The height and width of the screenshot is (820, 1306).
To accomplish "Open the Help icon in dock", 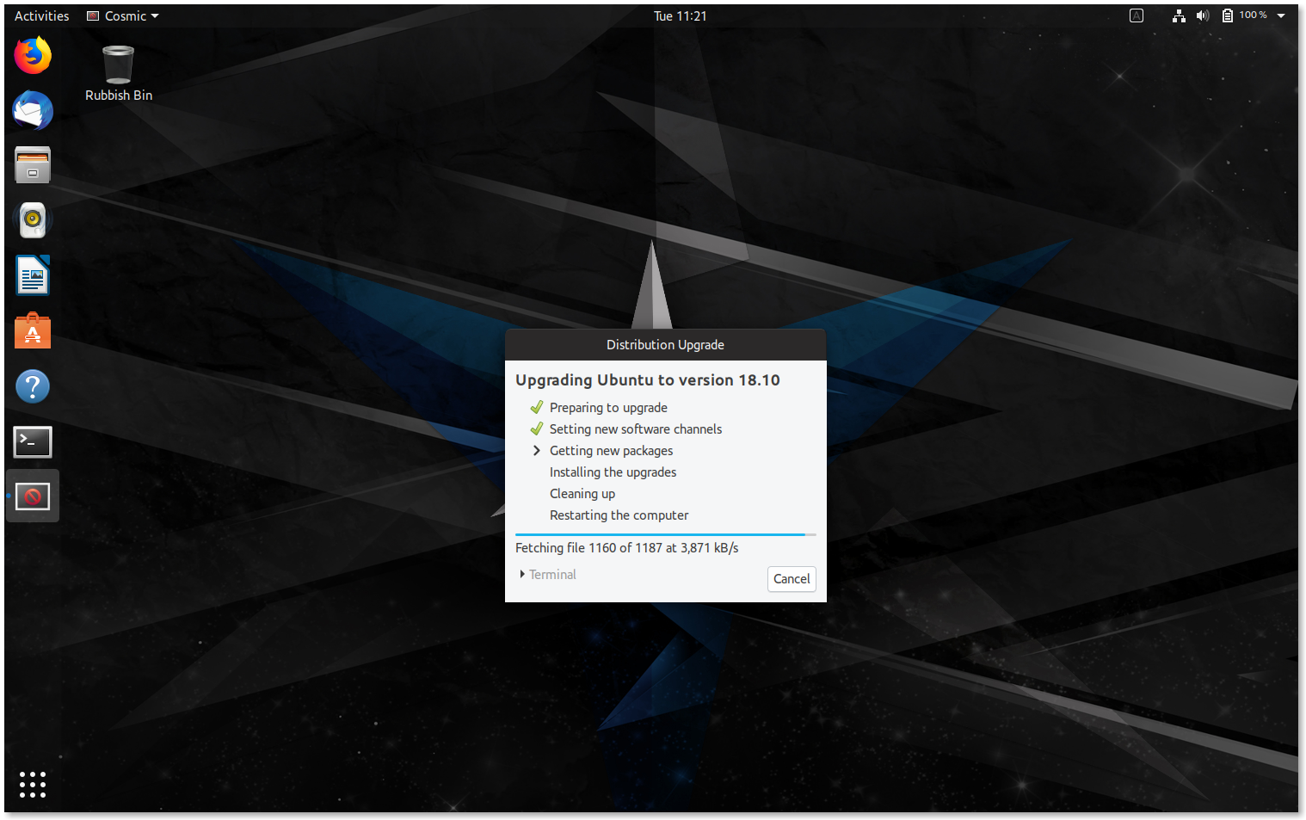I will pyautogui.click(x=33, y=386).
